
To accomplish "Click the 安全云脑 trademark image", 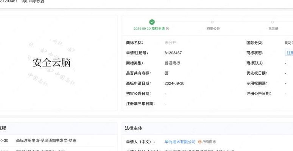I will pos(51,63).
